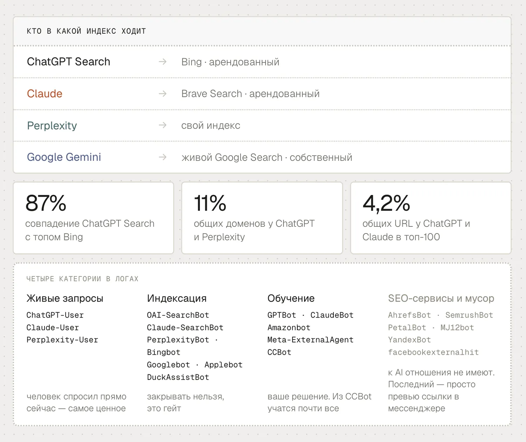Click the arrow next to orange Claude
This screenshot has width=526, height=442.
[162, 94]
